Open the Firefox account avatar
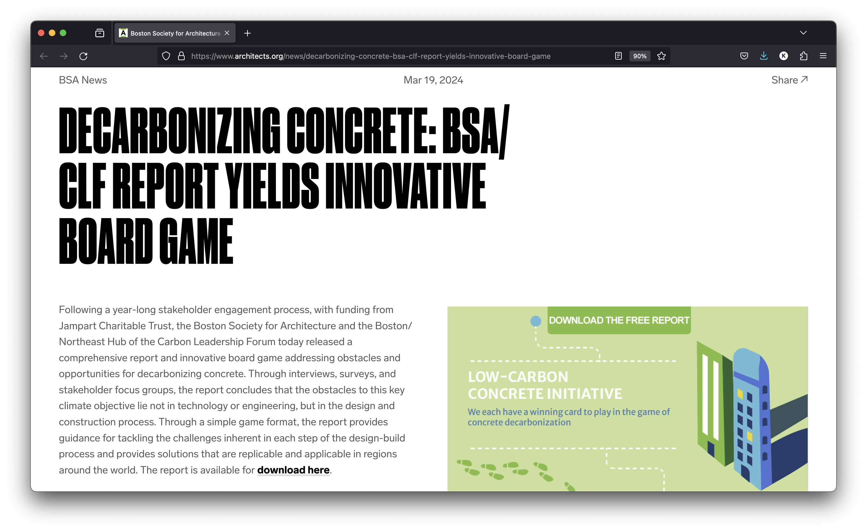Viewport: 867px width, 532px height. [x=783, y=56]
